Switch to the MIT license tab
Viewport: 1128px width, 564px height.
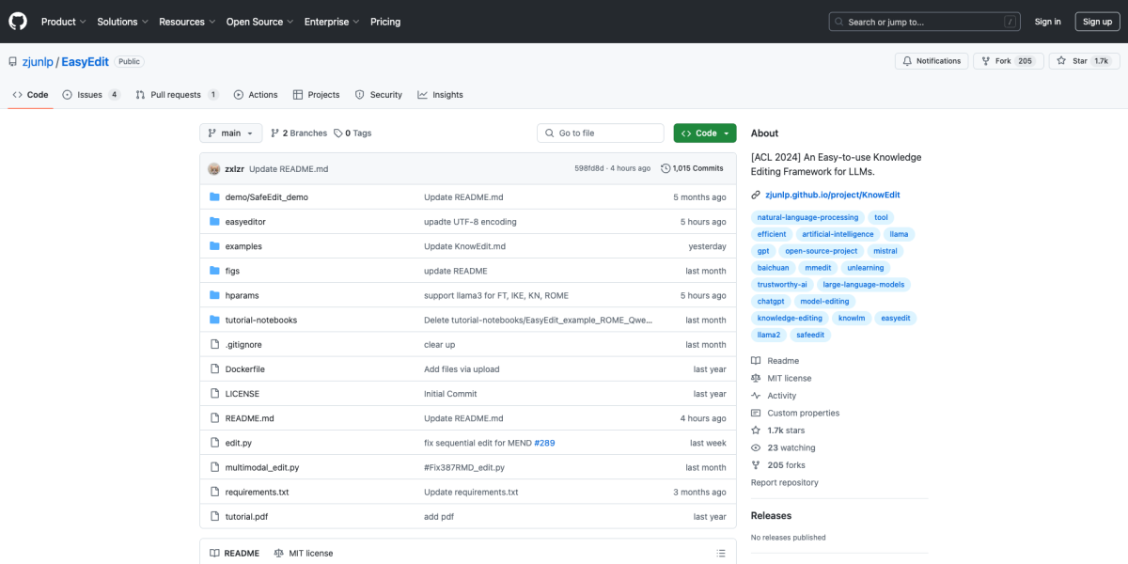point(304,553)
